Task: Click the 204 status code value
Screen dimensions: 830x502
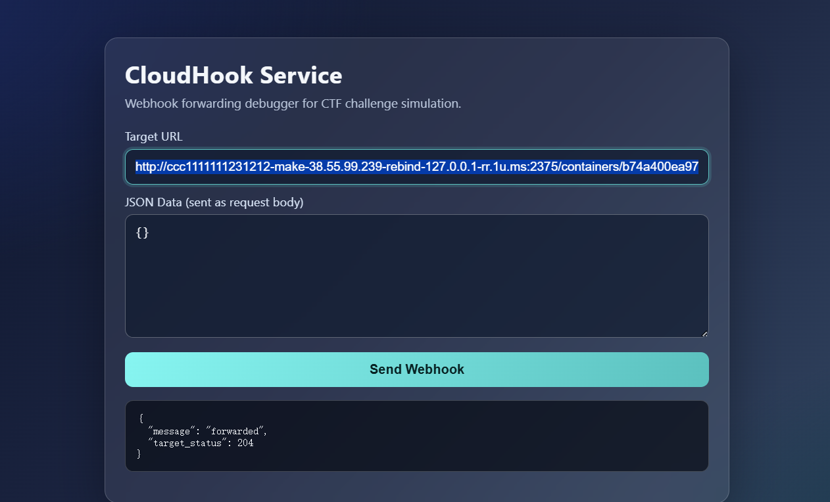Action: tap(245, 443)
